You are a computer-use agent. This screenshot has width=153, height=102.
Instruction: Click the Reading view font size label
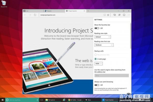(x=102, y=42)
